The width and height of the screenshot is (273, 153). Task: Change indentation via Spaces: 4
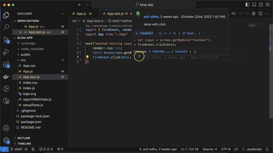[x=209, y=149]
